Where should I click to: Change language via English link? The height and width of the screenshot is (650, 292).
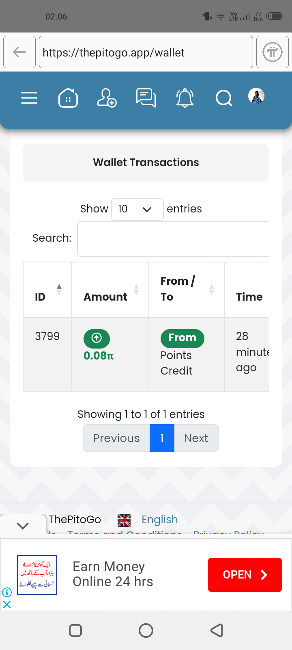[159, 520]
